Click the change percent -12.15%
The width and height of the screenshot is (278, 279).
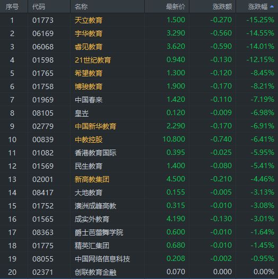point(260,59)
